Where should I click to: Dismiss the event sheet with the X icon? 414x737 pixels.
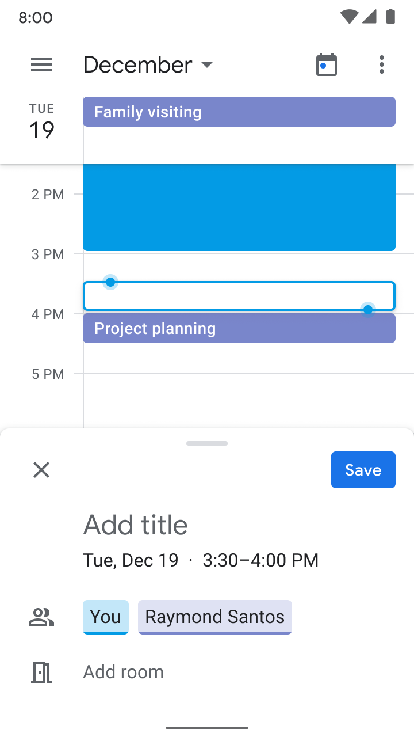(41, 470)
